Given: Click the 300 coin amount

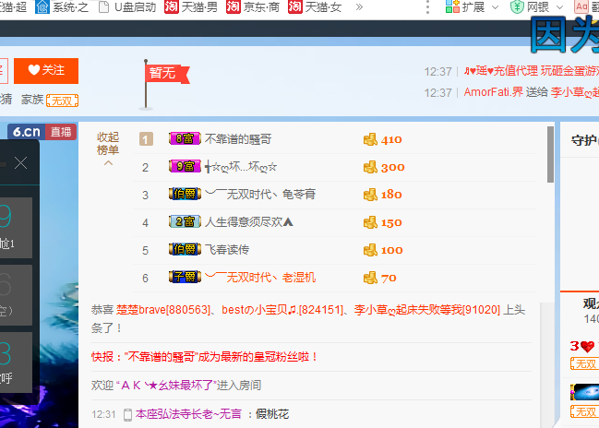Looking at the screenshot, I should [x=392, y=167].
